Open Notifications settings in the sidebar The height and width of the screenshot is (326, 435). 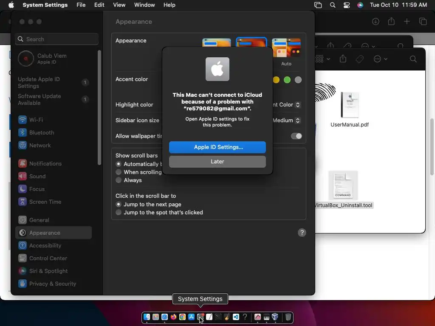coord(53,163)
